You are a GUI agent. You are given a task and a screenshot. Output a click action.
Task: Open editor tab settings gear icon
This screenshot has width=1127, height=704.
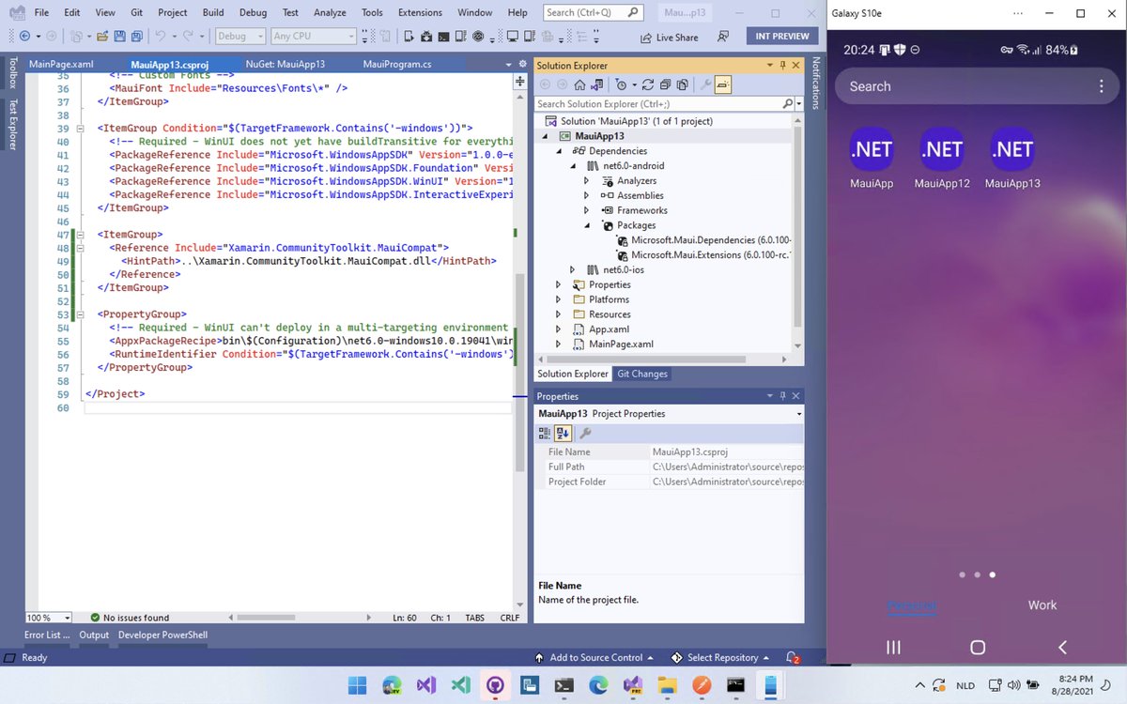click(523, 64)
